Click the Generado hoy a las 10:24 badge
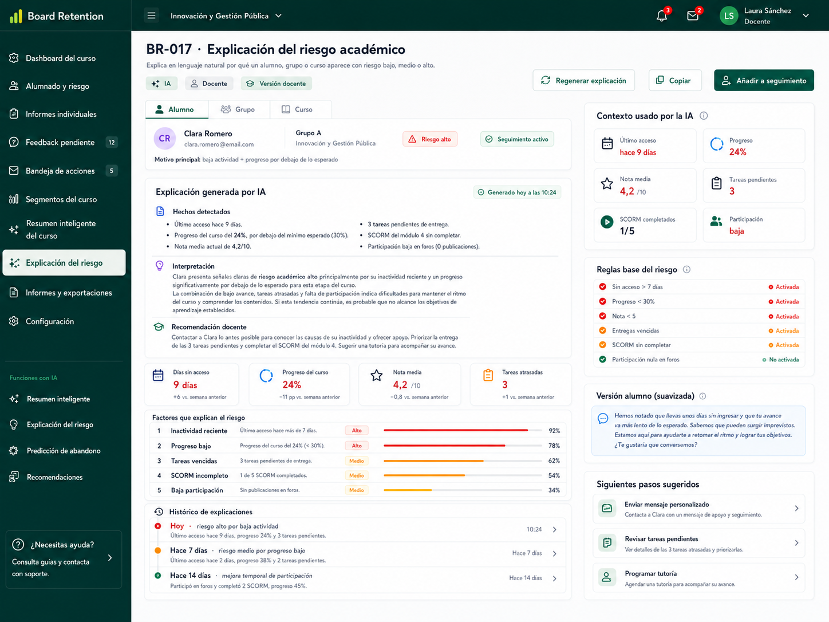829x622 pixels. [x=517, y=192]
